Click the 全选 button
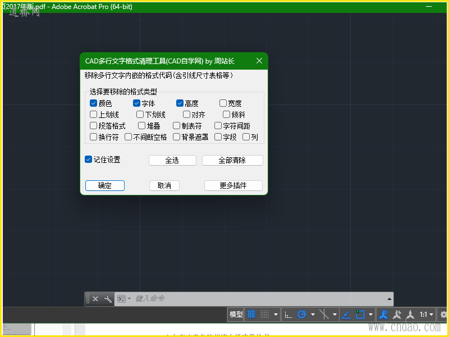Image resolution: width=449 pixels, height=337 pixels. click(172, 160)
